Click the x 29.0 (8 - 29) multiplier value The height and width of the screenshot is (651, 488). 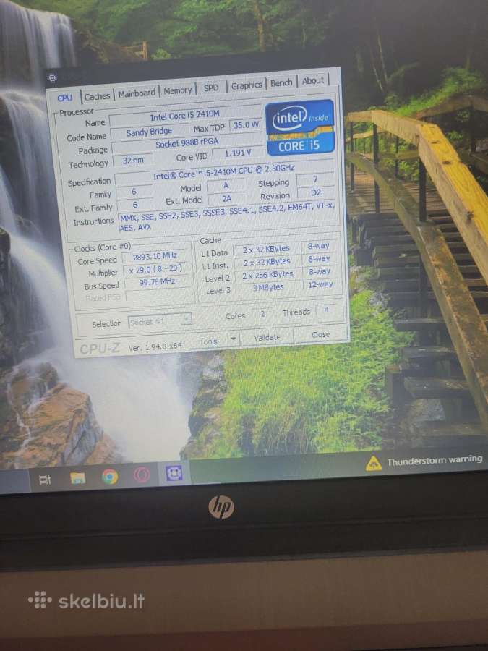155,269
